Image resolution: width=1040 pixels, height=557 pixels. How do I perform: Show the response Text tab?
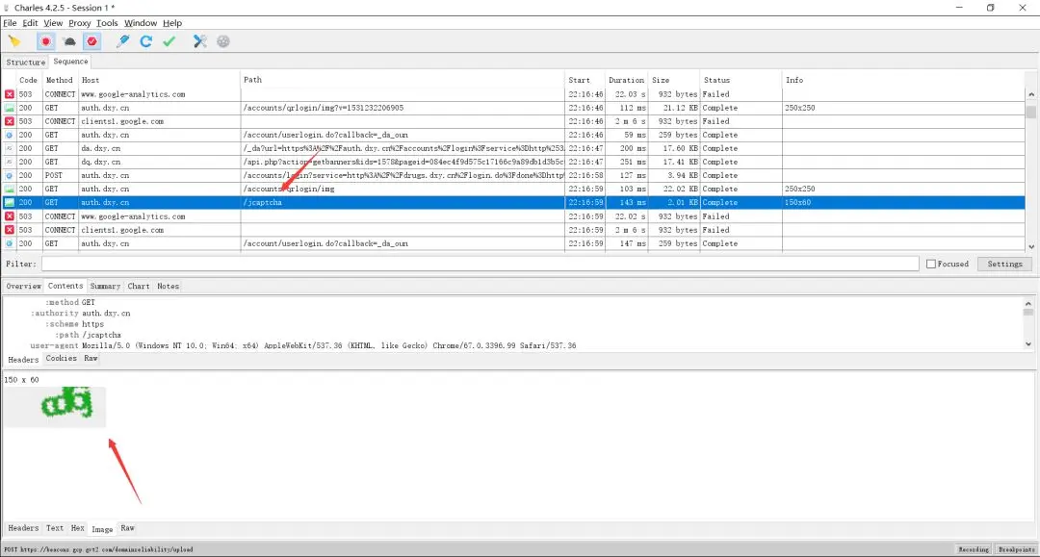click(x=55, y=528)
